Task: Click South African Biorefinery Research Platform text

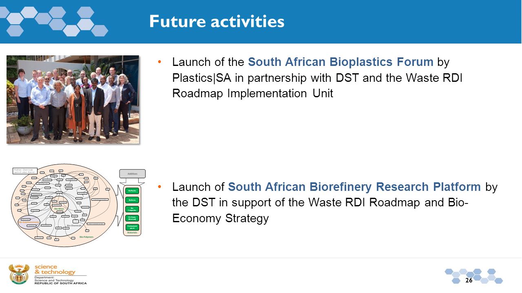Action: (354, 187)
